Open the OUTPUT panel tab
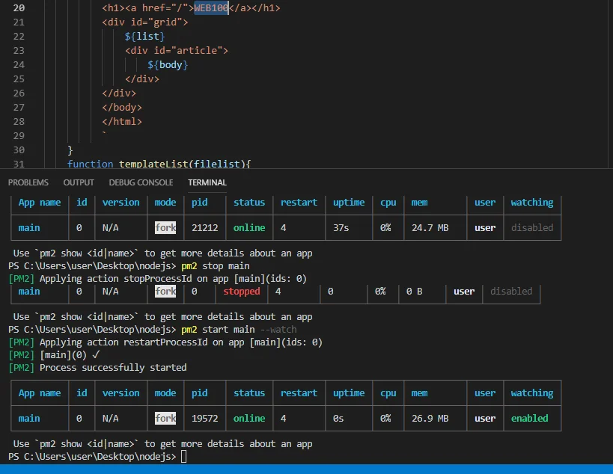This screenshot has height=474, width=613. [79, 182]
